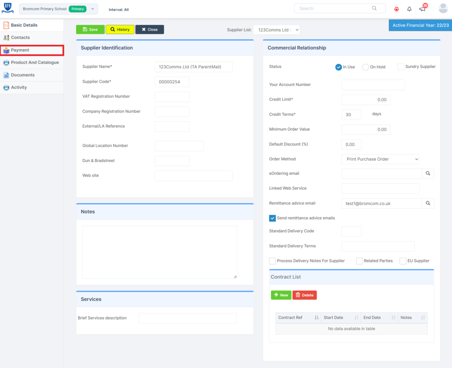Click the Contacts people icon
Image resolution: width=452 pixels, height=368 pixels.
coord(6,38)
